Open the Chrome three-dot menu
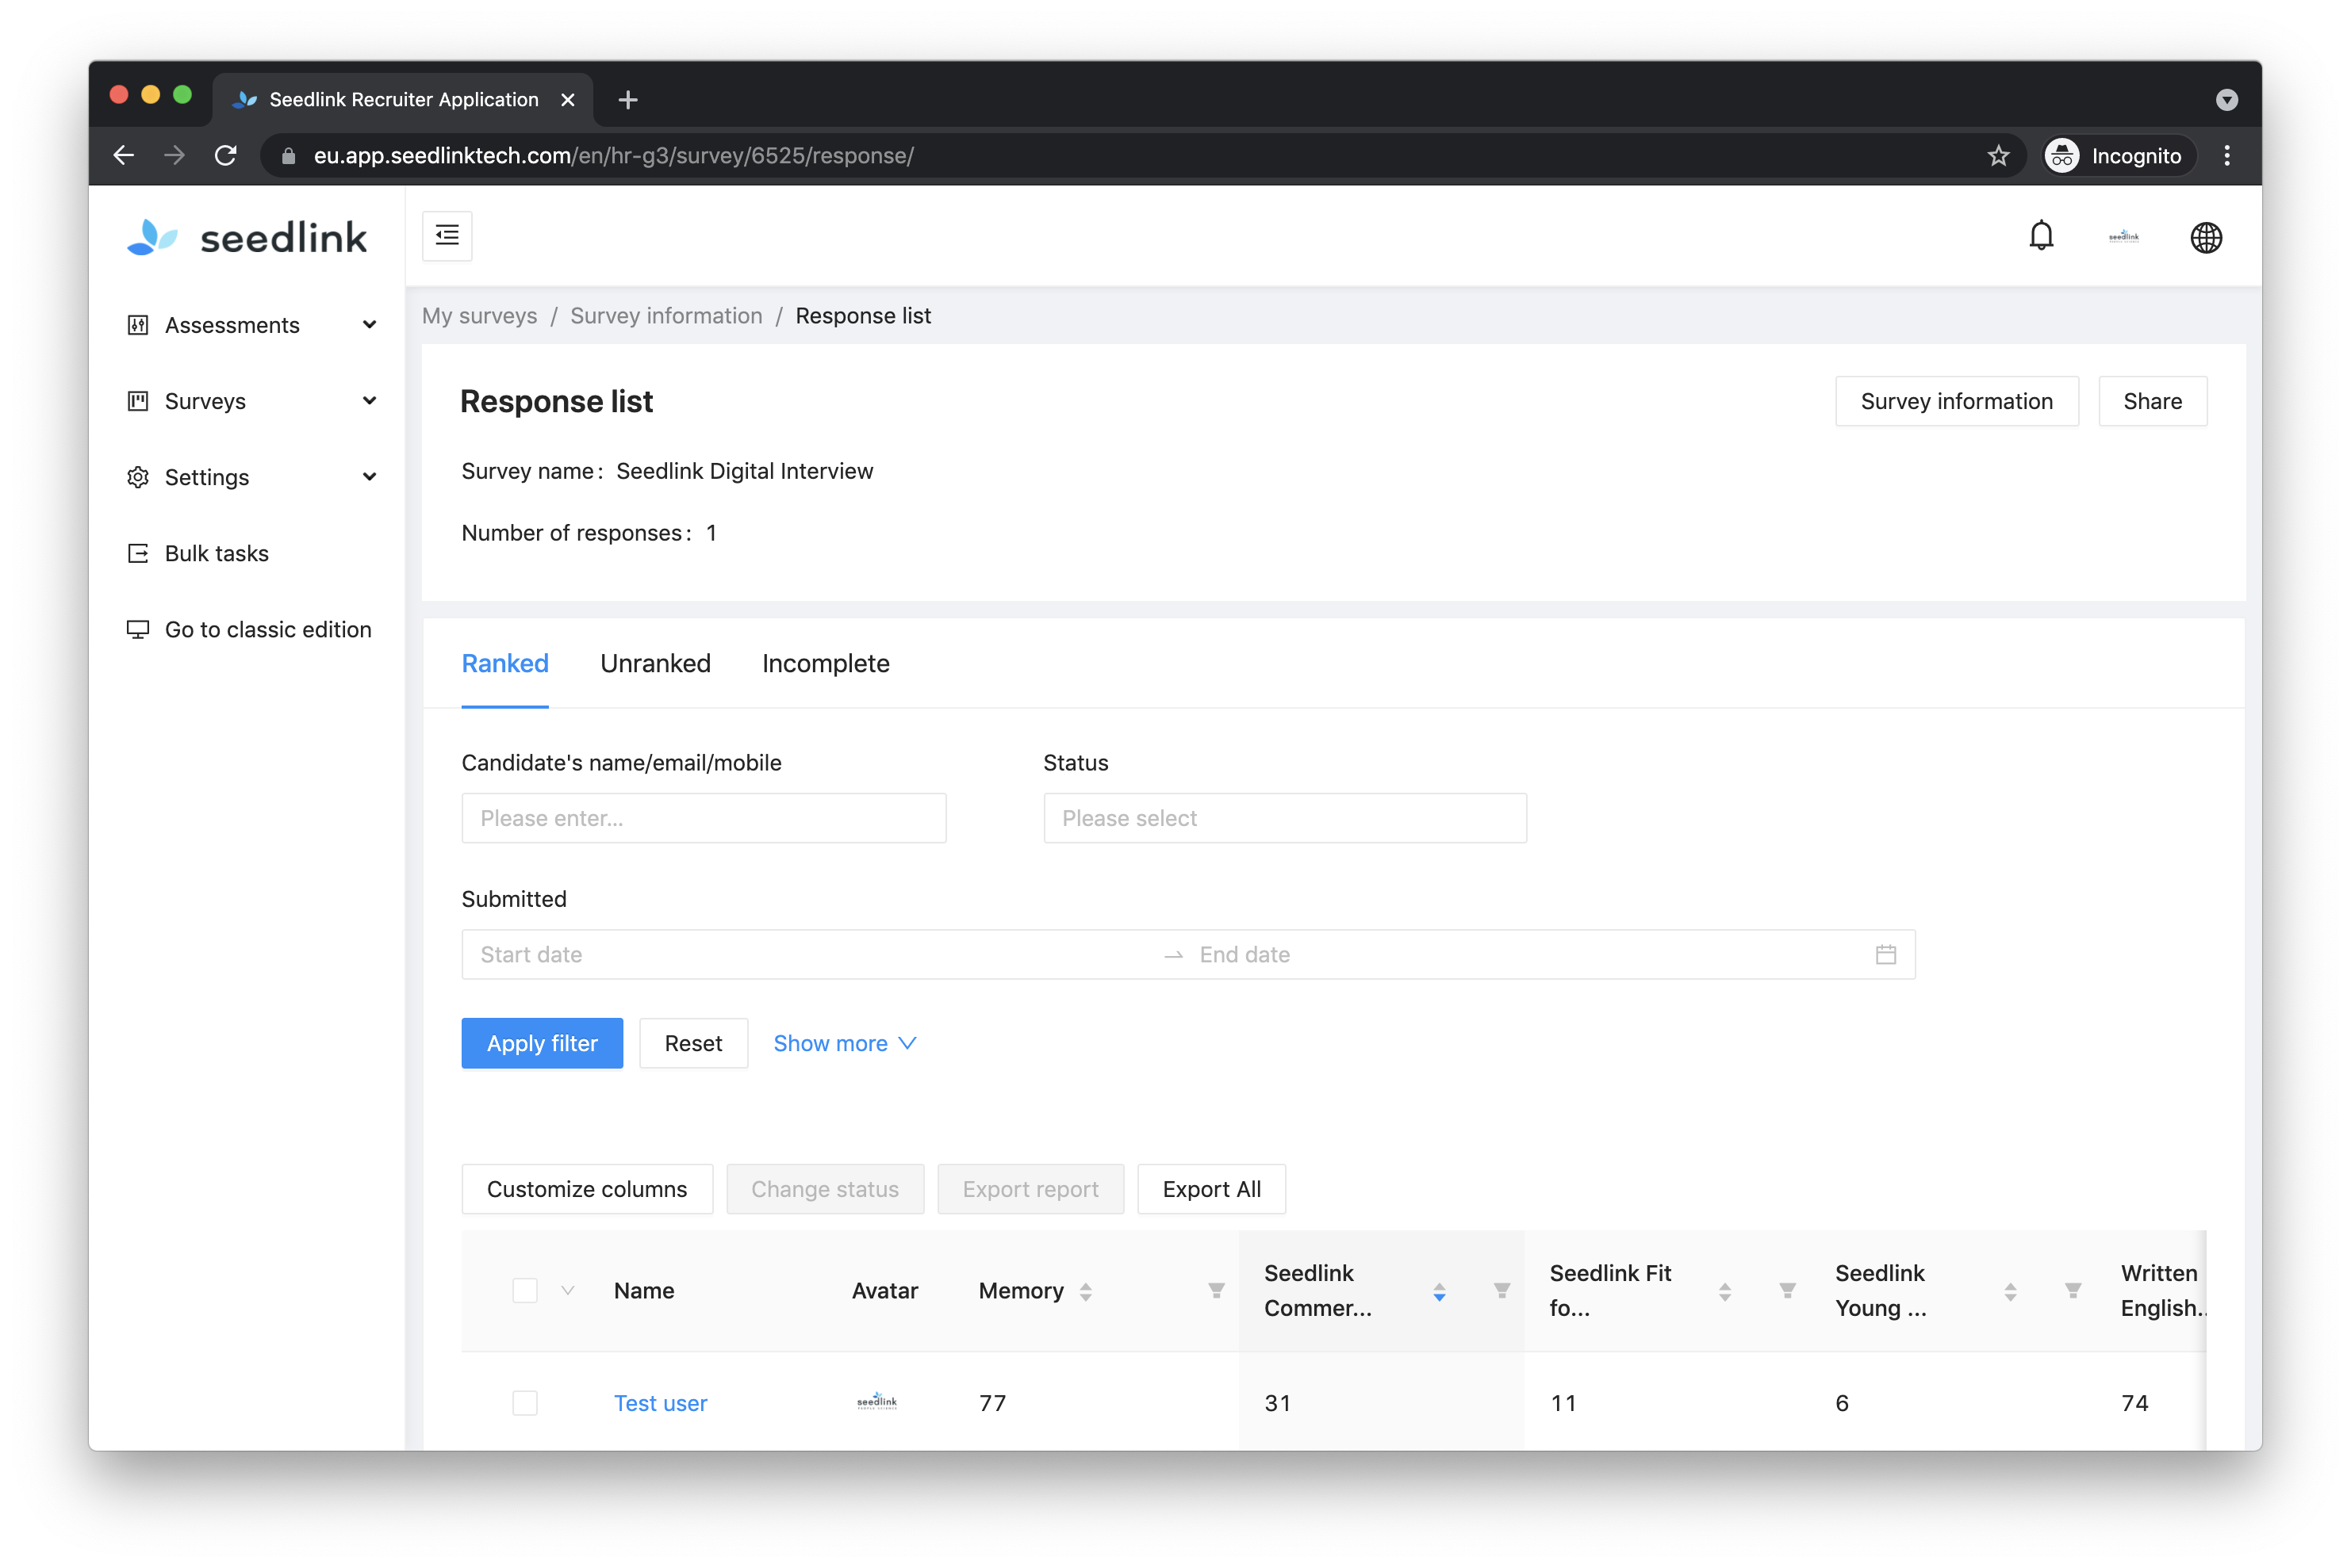This screenshot has height=1568, width=2351. click(2227, 155)
